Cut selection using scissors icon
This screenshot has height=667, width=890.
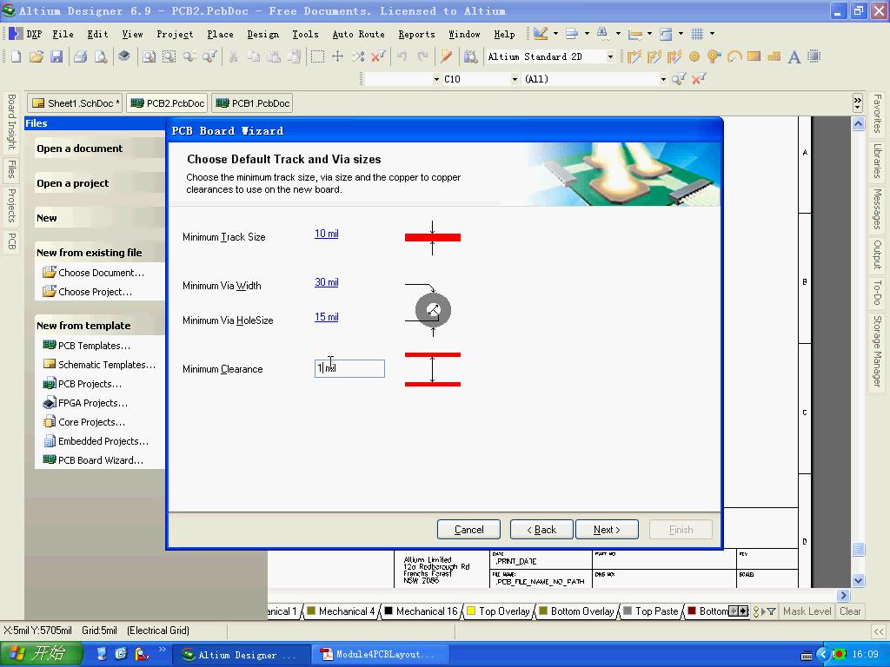pyautogui.click(x=233, y=56)
